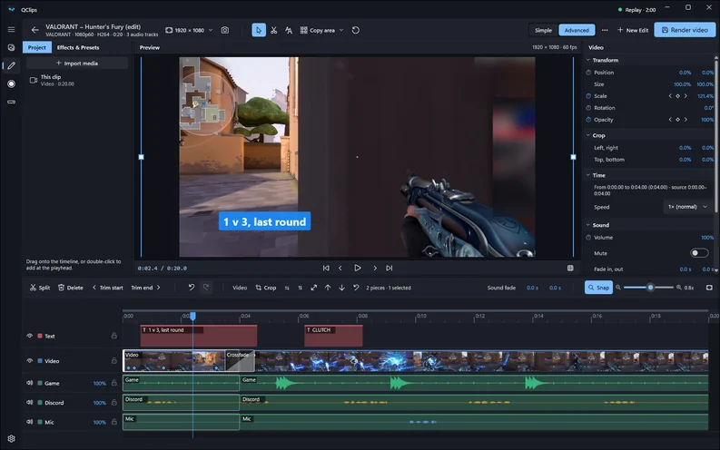Click the timeline playhead marker

pyautogui.click(x=192, y=316)
